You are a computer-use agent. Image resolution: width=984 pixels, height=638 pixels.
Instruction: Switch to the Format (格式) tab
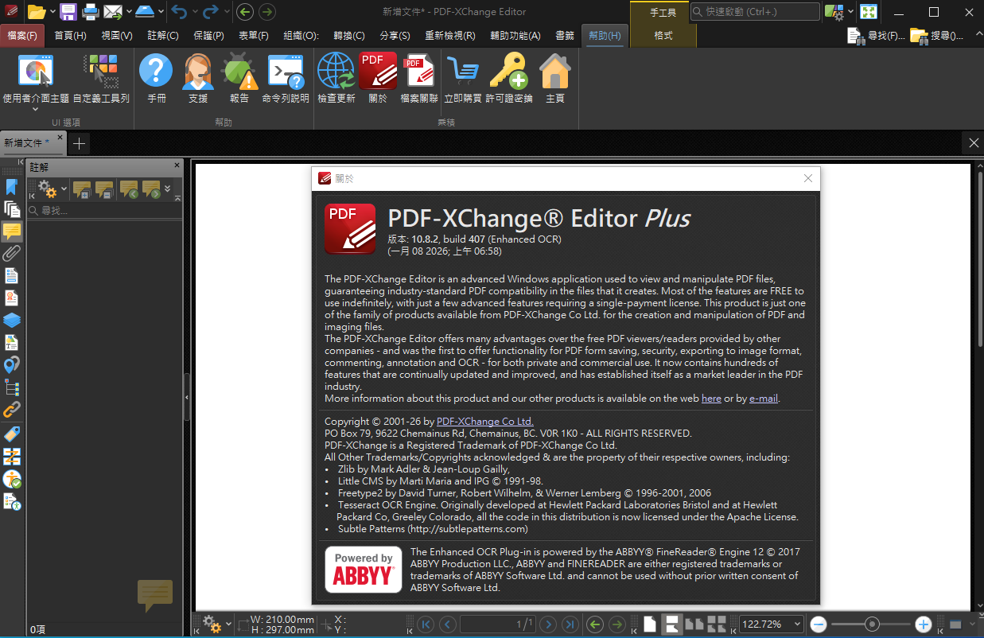tap(663, 36)
